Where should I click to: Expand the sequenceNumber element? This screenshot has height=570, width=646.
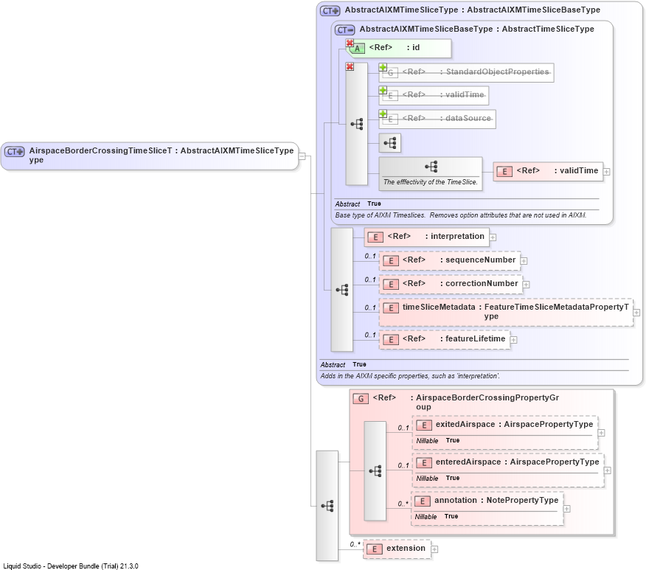(524, 261)
